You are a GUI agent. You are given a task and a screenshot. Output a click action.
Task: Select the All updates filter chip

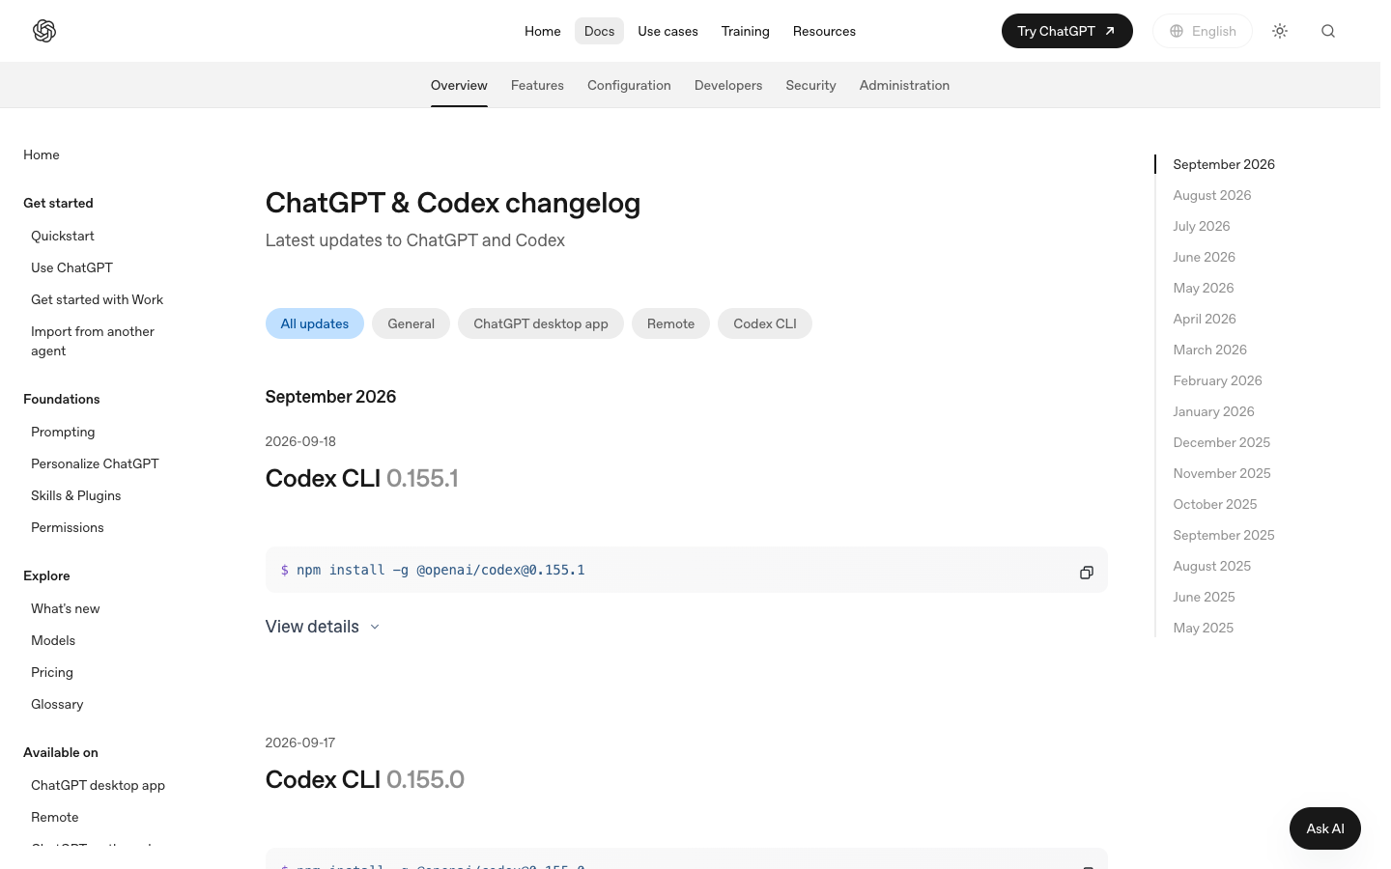(x=315, y=323)
